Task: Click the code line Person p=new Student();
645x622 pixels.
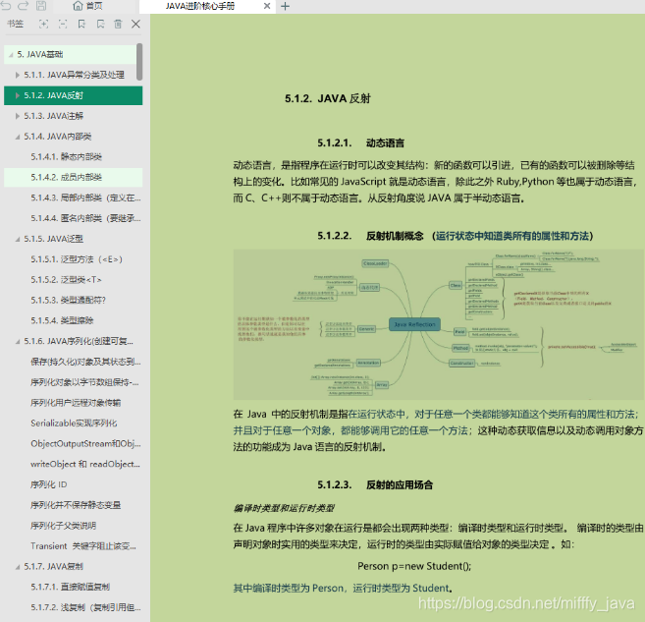Action: point(414,566)
